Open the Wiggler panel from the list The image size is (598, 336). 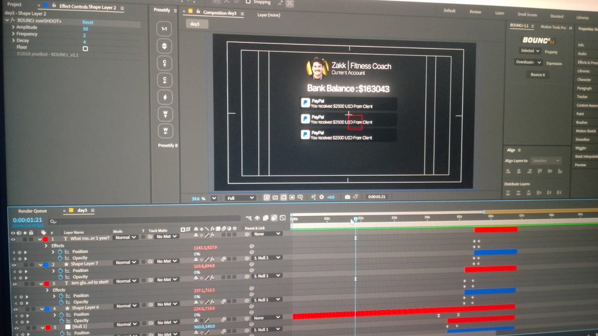tap(582, 148)
